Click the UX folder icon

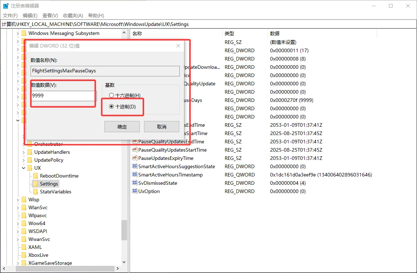click(30, 168)
